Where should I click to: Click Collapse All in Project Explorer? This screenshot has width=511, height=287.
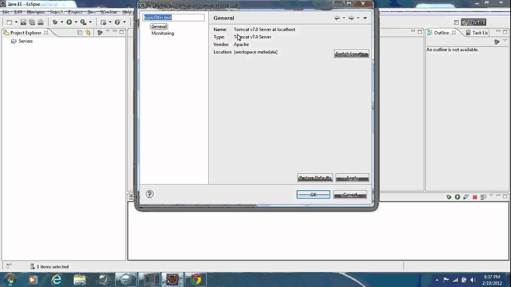tap(80, 33)
